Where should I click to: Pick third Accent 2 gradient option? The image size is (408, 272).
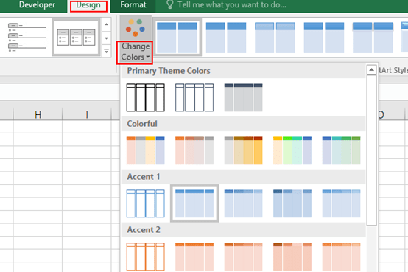[243, 257]
